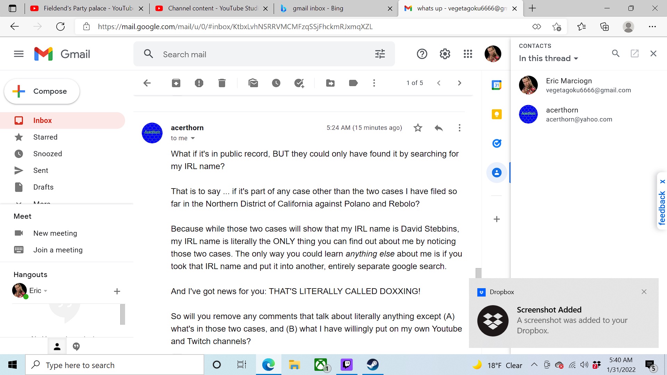Refresh the browser page

pos(60,27)
